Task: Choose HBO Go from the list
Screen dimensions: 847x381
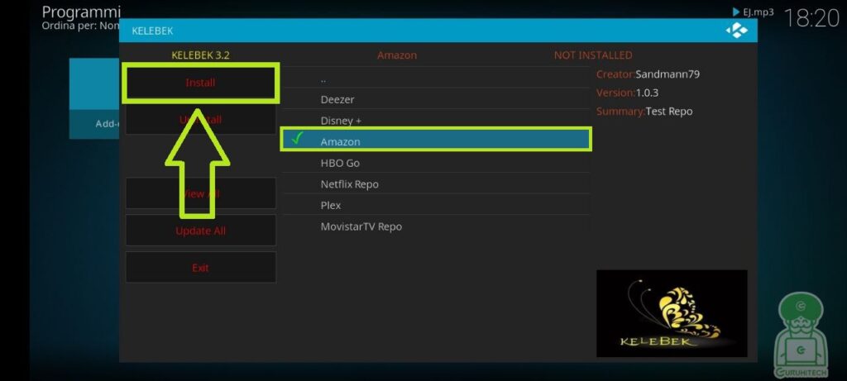Action: click(x=340, y=163)
